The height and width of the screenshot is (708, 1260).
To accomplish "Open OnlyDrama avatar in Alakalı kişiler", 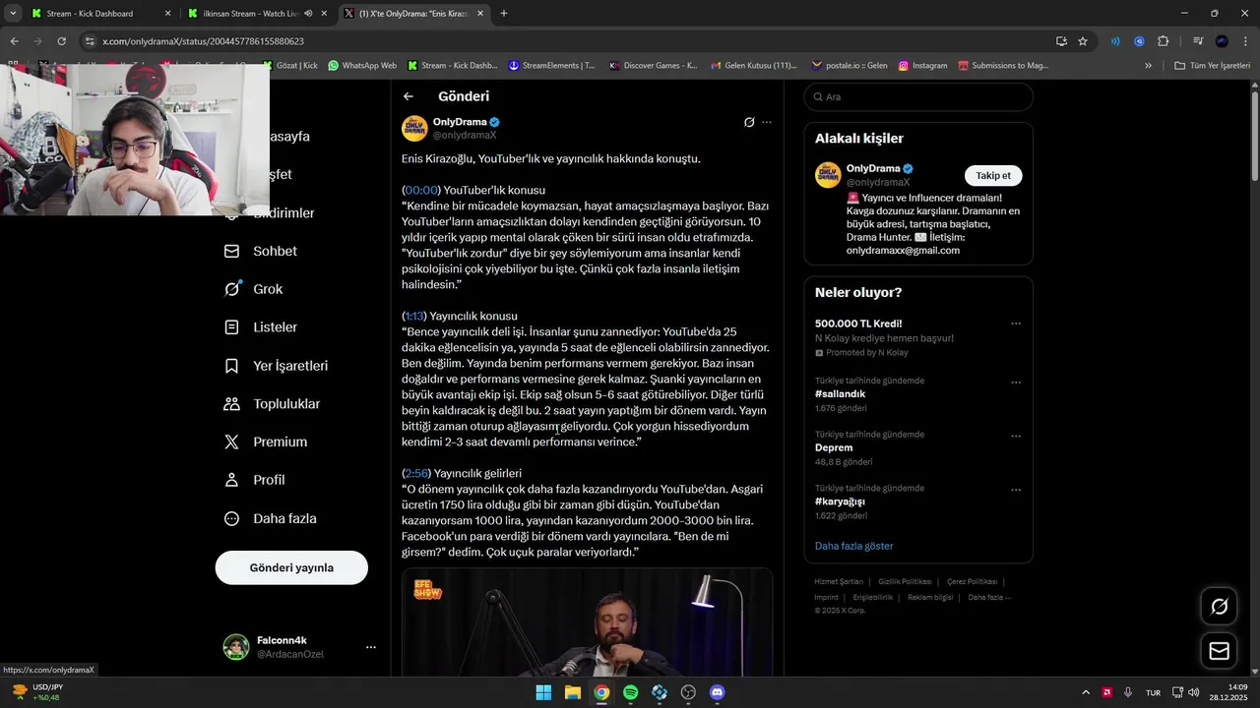I will point(828,175).
